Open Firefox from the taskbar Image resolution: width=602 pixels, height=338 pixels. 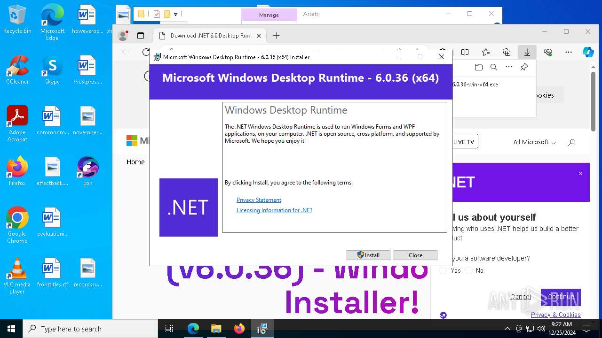[x=239, y=329]
